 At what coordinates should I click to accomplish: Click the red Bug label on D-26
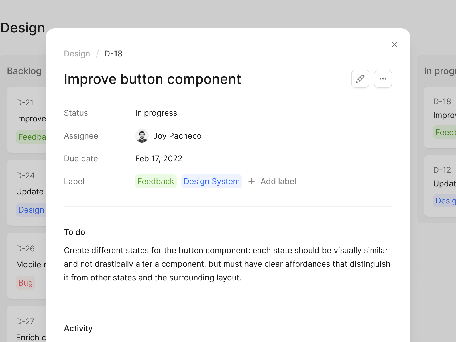[x=26, y=283]
